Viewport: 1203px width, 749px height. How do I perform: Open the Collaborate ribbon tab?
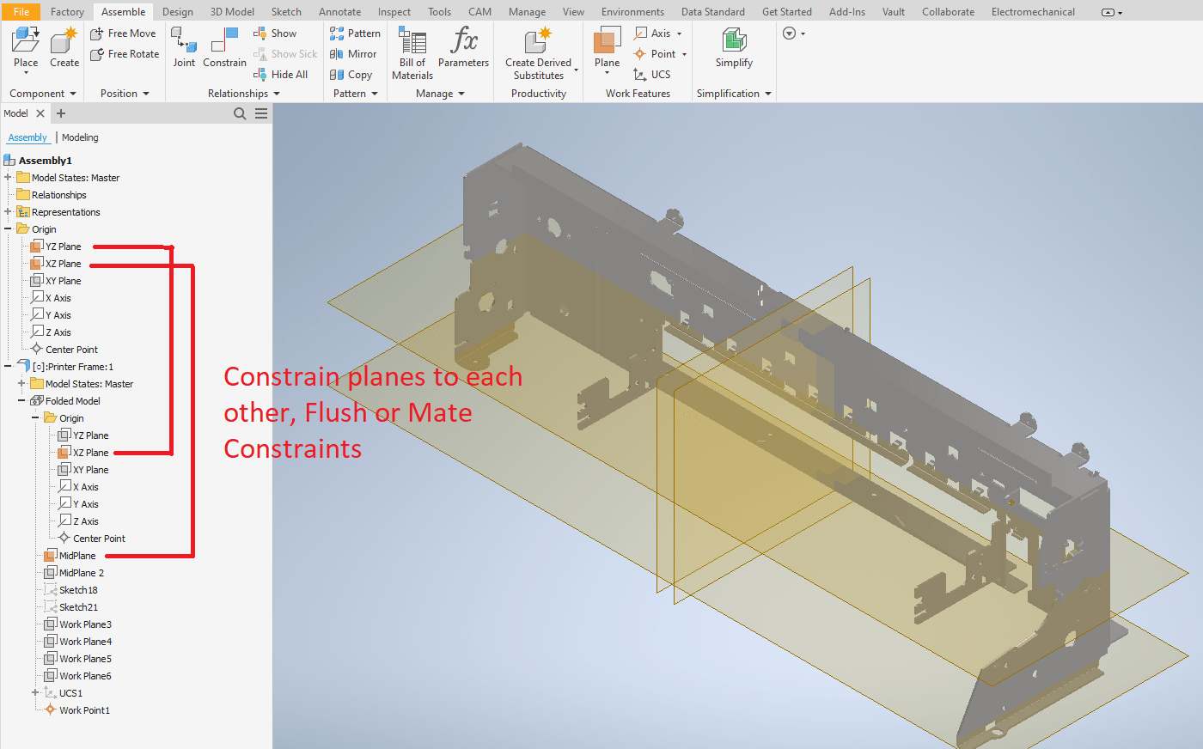948,12
